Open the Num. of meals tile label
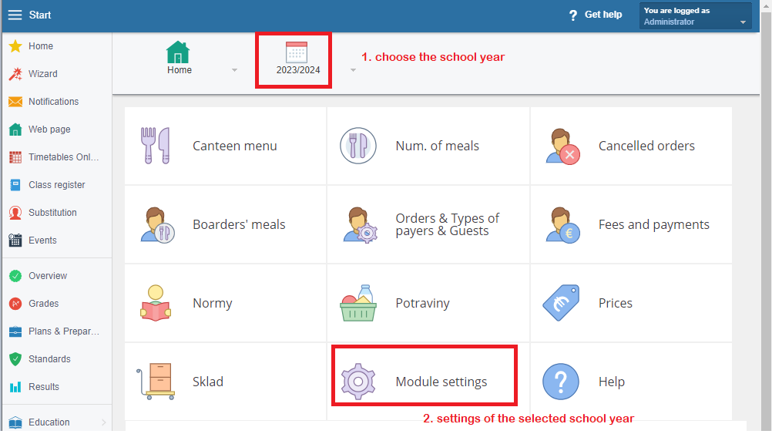772x434 pixels. 437,146
